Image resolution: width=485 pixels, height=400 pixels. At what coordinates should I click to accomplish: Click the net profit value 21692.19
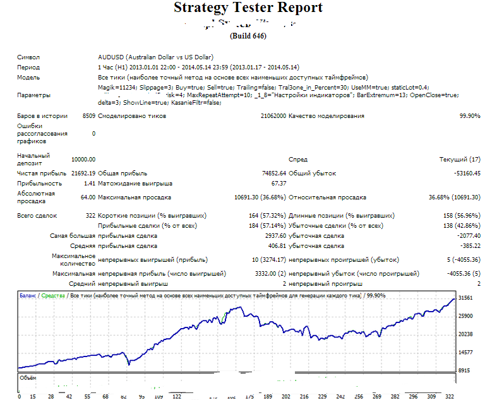pyautogui.click(x=83, y=174)
